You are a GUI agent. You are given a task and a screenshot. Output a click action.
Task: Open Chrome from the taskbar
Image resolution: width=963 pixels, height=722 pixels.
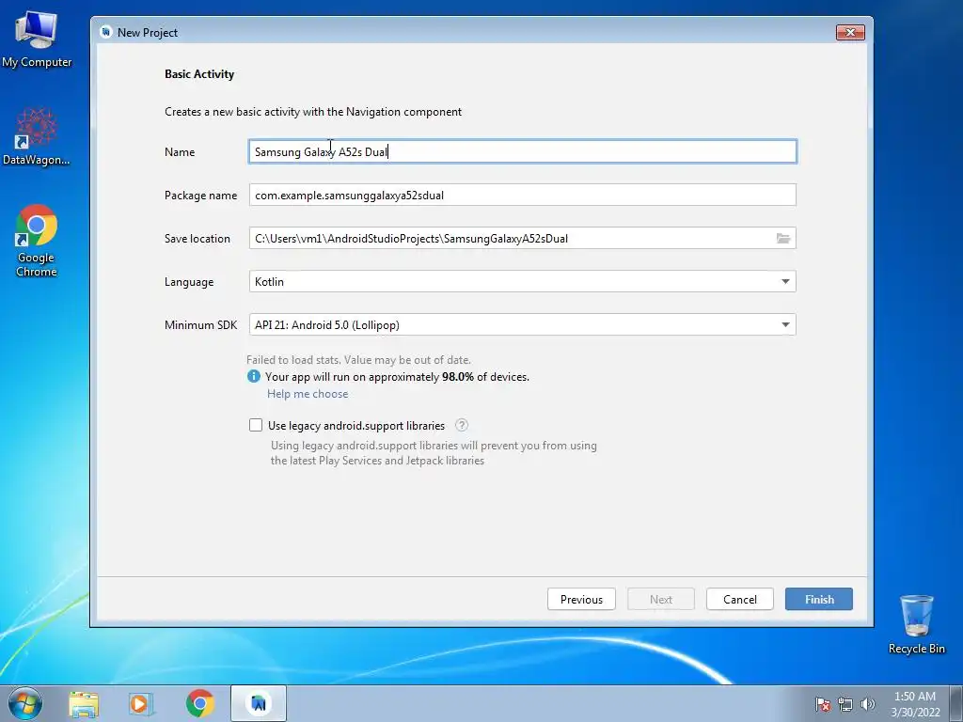pos(199,703)
